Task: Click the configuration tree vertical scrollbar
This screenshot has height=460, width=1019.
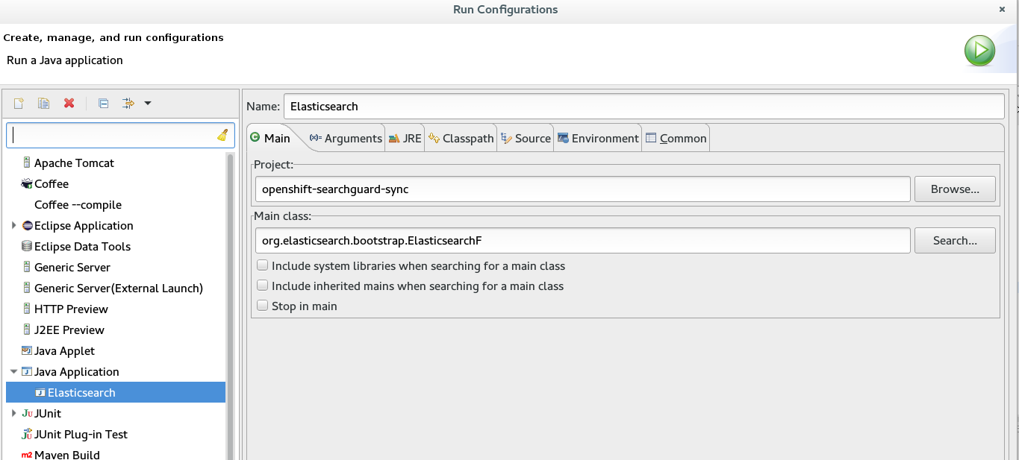Action: pos(231,306)
